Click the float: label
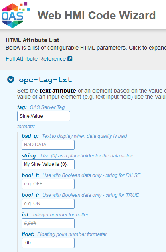The width and height of the screenshot is (166, 252). coord(28,234)
